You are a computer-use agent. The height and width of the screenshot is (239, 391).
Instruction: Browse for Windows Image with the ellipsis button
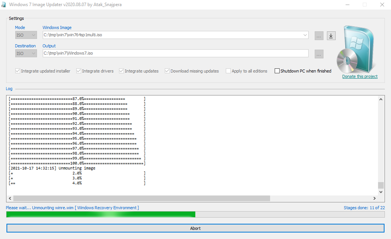(319, 36)
